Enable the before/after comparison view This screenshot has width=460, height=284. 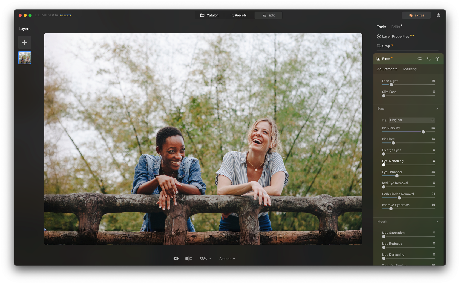(x=189, y=258)
